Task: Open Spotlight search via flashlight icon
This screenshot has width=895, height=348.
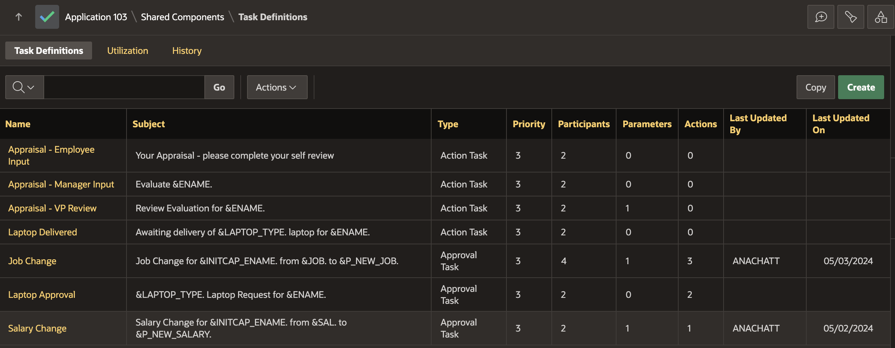Action: point(850,17)
